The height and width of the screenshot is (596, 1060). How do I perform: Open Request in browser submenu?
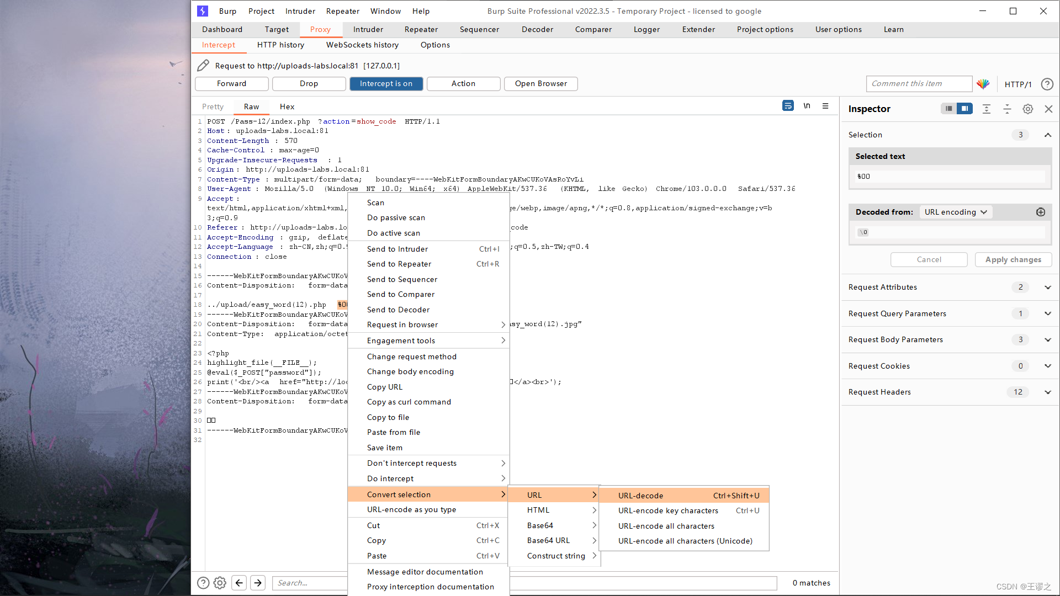(428, 324)
